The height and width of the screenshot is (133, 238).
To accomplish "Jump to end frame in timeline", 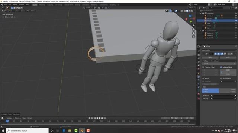I will (105, 118).
